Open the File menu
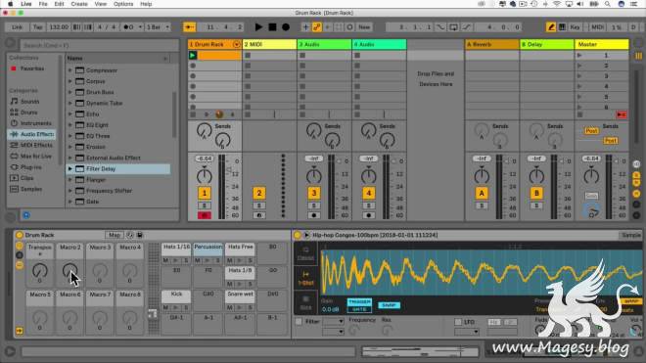The height and width of the screenshot is (363, 646). tap(43, 4)
